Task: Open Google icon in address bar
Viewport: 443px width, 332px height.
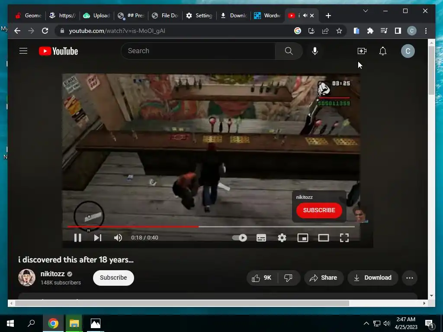Action: coord(298,31)
